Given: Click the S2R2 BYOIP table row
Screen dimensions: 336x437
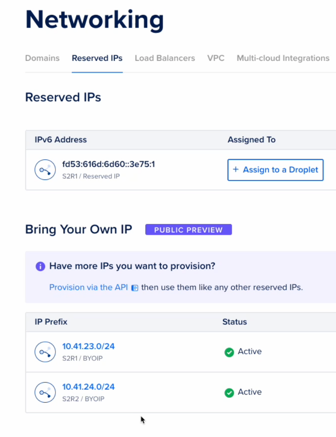Looking at the screenshot, I should (x=165, y=392).
